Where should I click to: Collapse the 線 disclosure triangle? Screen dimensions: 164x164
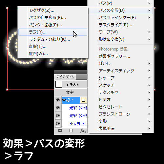[64, 100]
